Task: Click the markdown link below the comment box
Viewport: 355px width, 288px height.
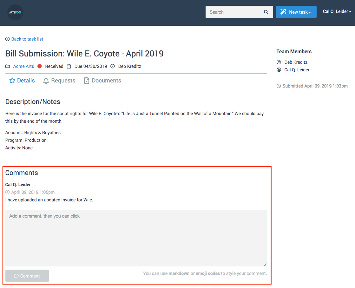Action: [179, 273]
